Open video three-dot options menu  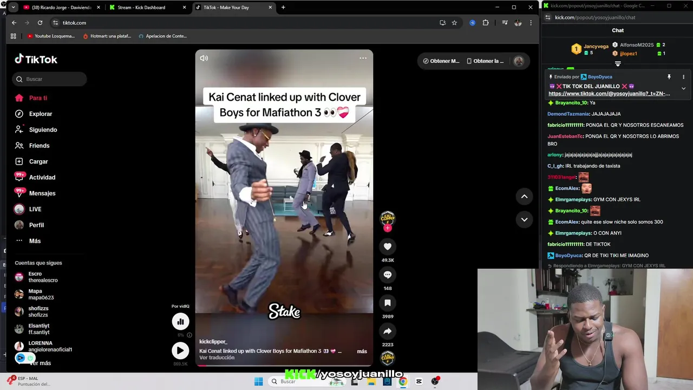(x=363, y=58)
